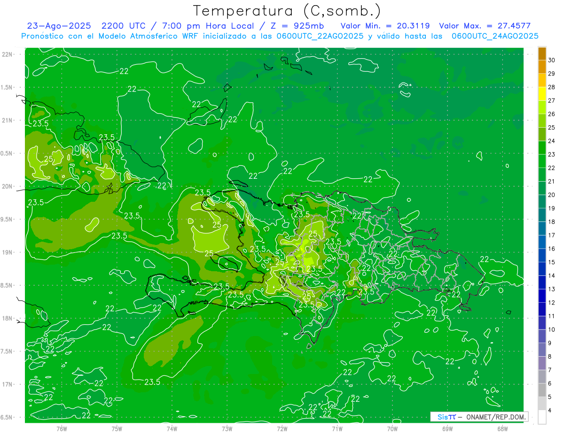
Task: Click legend scale value 14
Action: coord(552,275)
